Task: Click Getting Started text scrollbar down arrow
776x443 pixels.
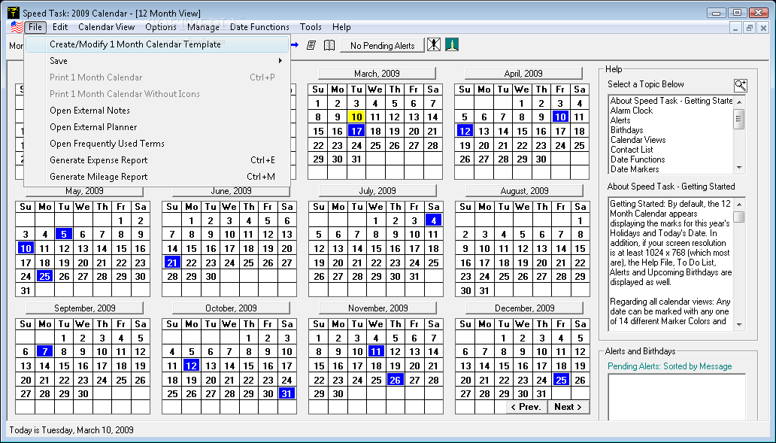Action: coord(739,325)
